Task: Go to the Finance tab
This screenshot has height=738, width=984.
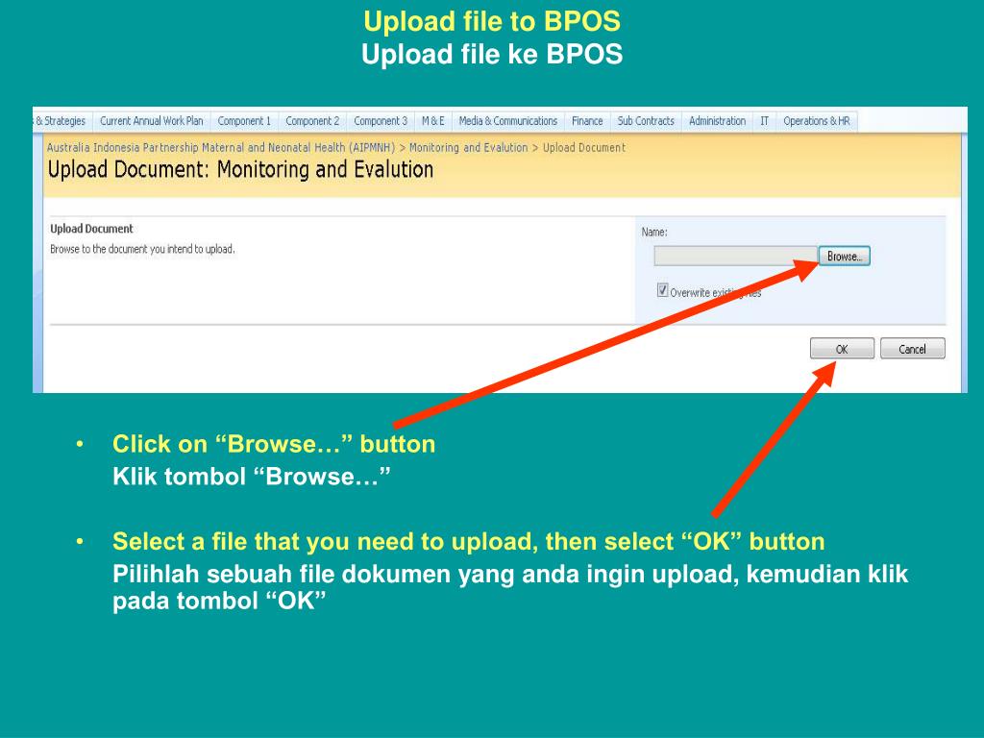Action: tap(587, 121)
